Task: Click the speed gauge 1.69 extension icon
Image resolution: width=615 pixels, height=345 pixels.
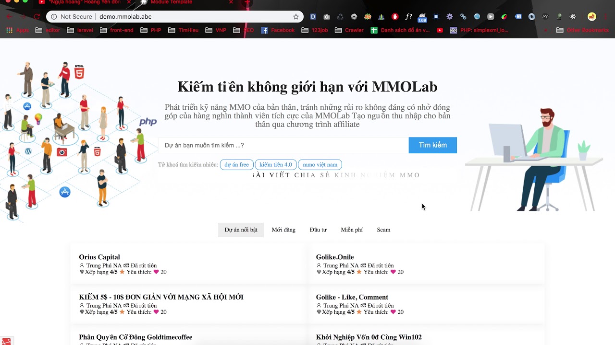Action: tap(422, 18)
